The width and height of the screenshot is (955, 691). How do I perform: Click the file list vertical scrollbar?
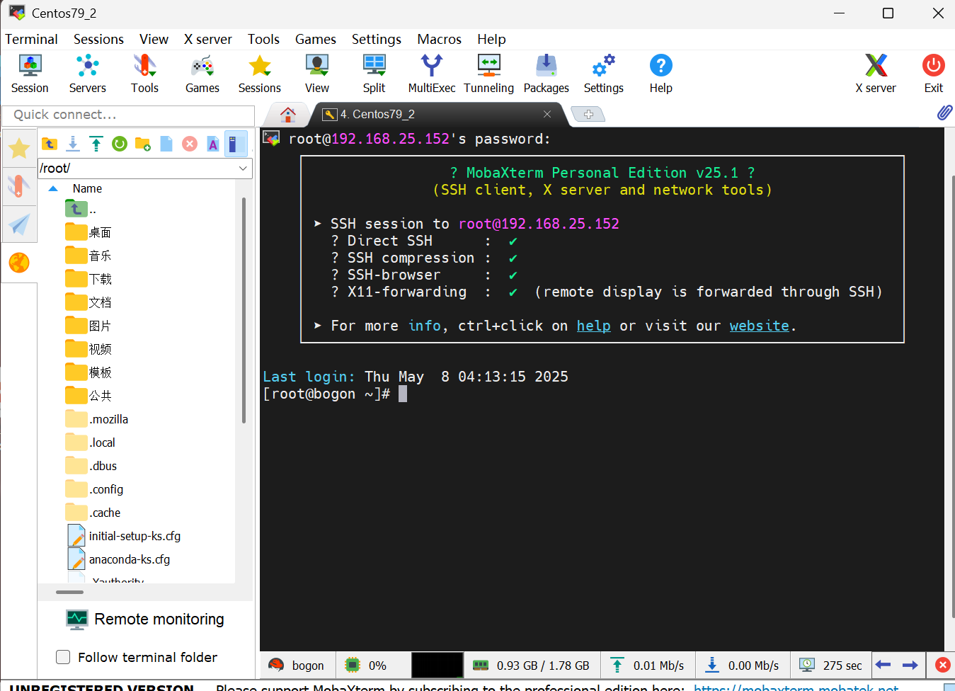coord(244,312)
